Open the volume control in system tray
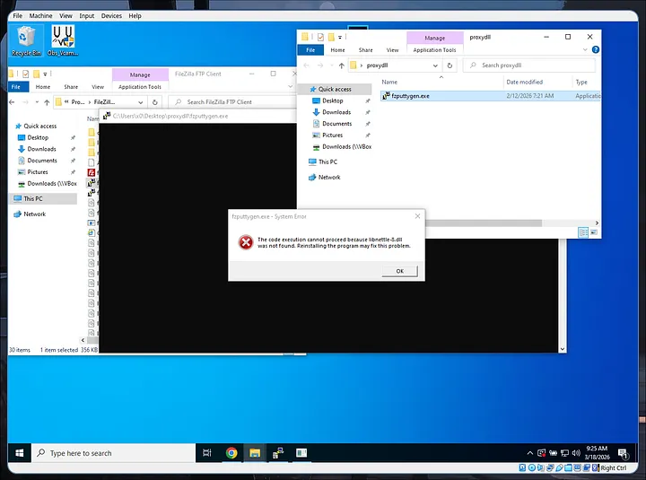This screenshot has height=480, width=646. (576, 453)
